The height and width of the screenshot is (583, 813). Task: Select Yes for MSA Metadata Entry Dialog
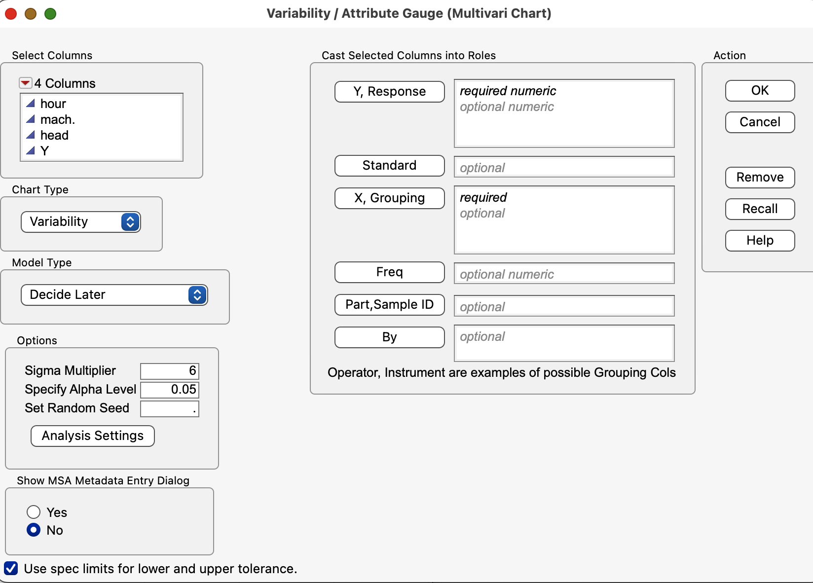coord(34,512)
